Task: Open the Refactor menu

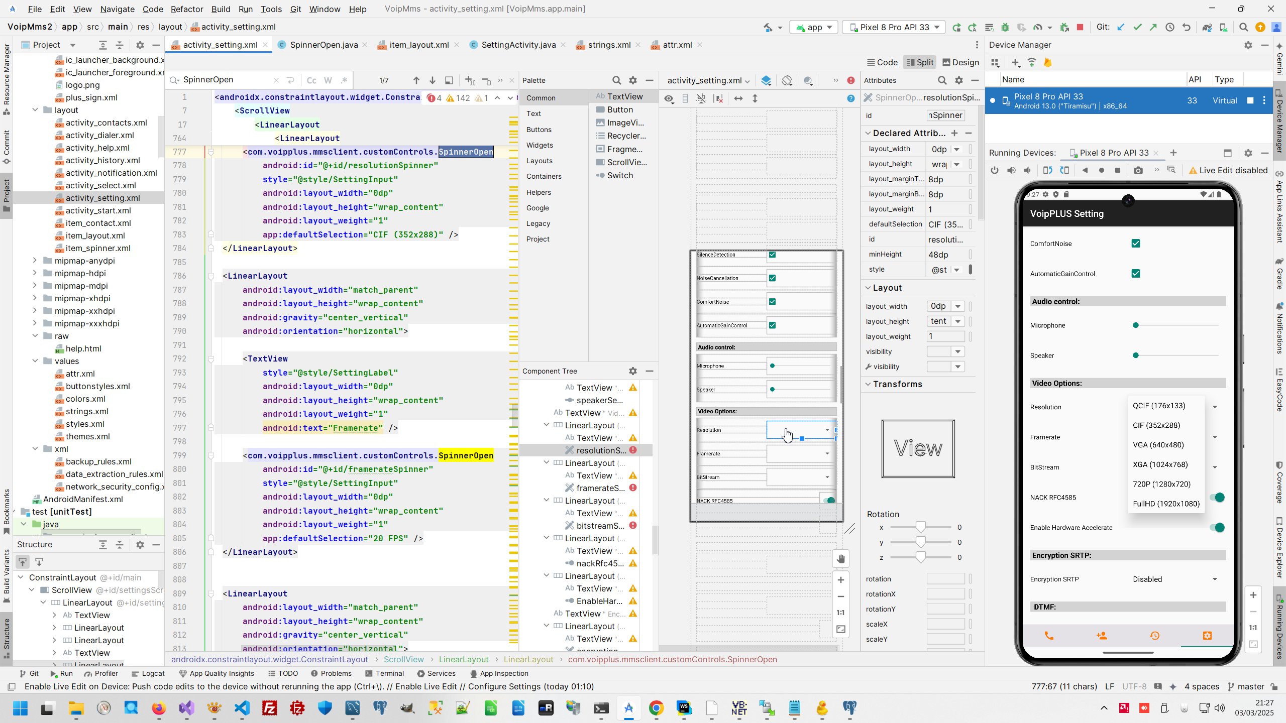Action: (x=186, y=9)
